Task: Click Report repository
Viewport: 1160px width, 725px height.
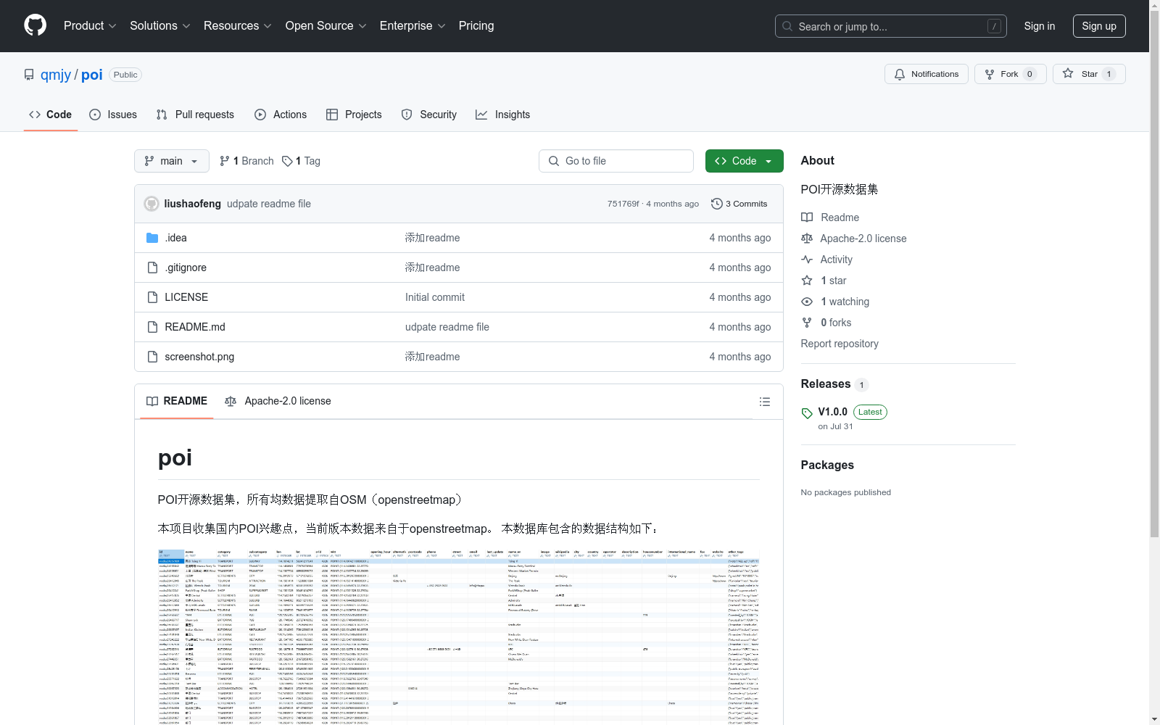Action: tap(840, 344)
